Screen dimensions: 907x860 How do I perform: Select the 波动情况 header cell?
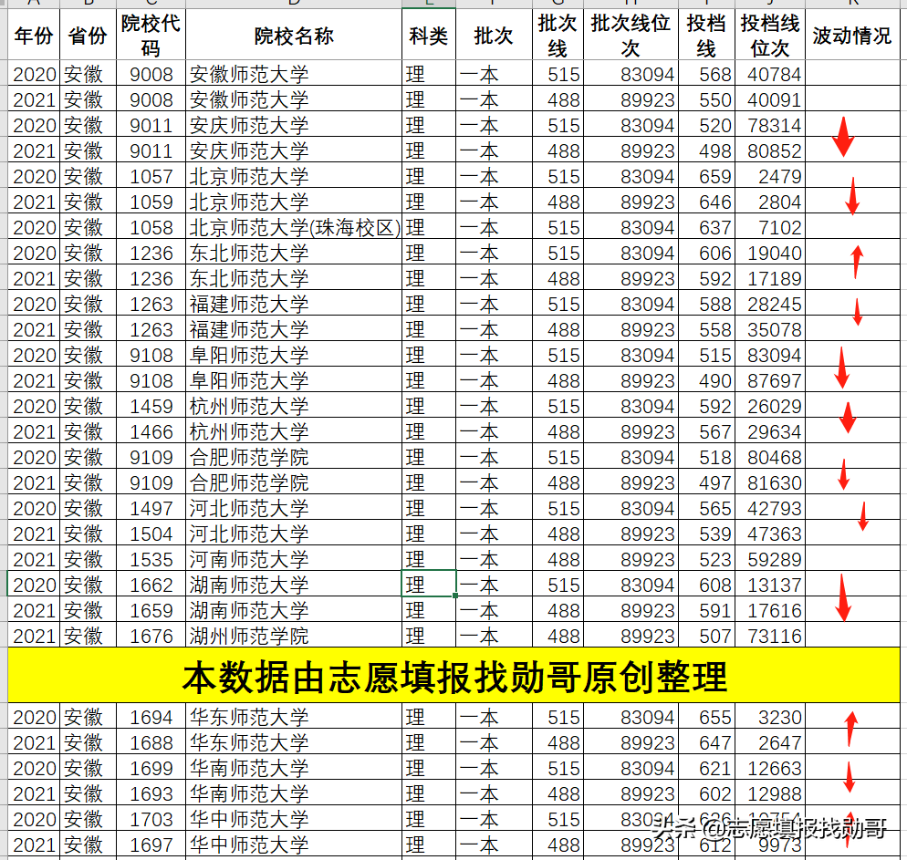point(850,33)
